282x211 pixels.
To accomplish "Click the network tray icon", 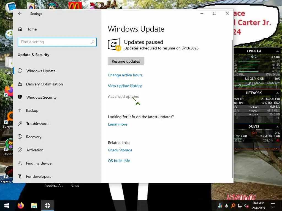I will [x=240, y=206].
